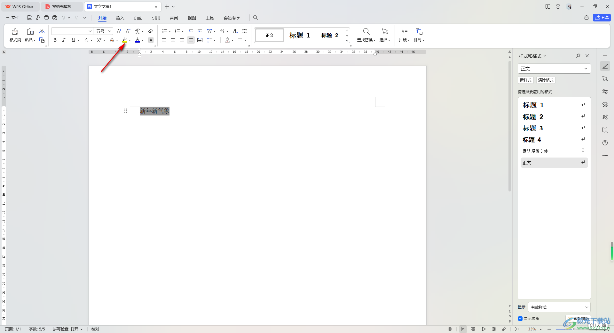This screenshot has height=333, width=614.
Task: Increase font size with the A+ icon
Action: pyautogui.click(x=119, y=31)
